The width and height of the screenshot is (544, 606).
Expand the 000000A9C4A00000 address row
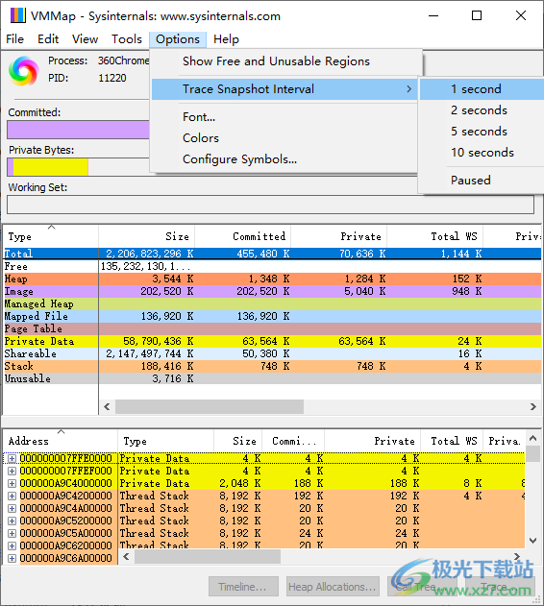(x=12, y=508)
